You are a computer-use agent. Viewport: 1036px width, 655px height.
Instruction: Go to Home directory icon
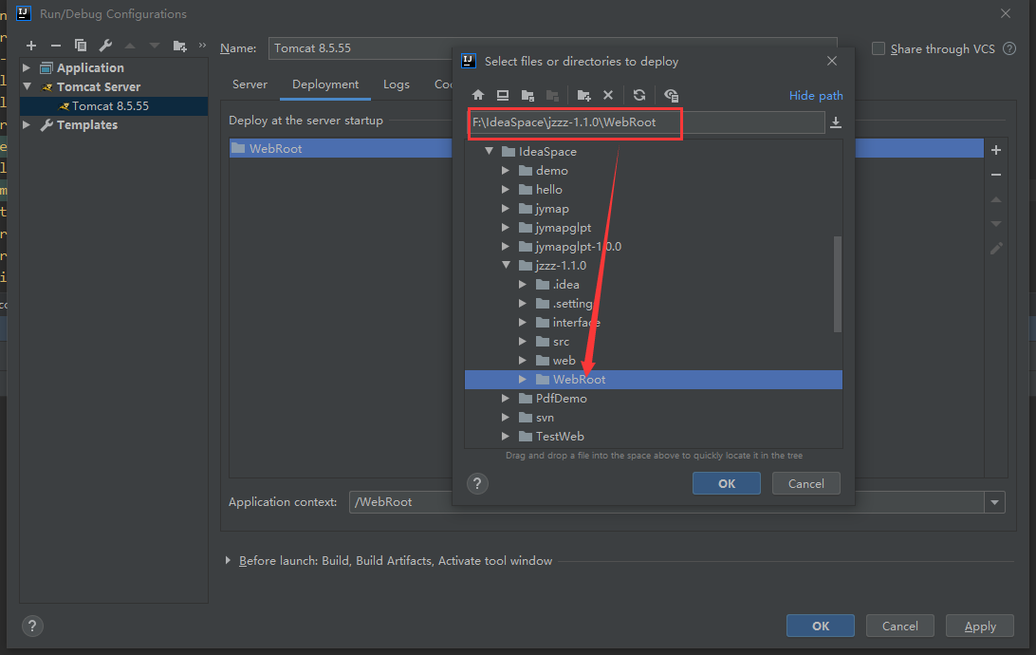point(478,95)
